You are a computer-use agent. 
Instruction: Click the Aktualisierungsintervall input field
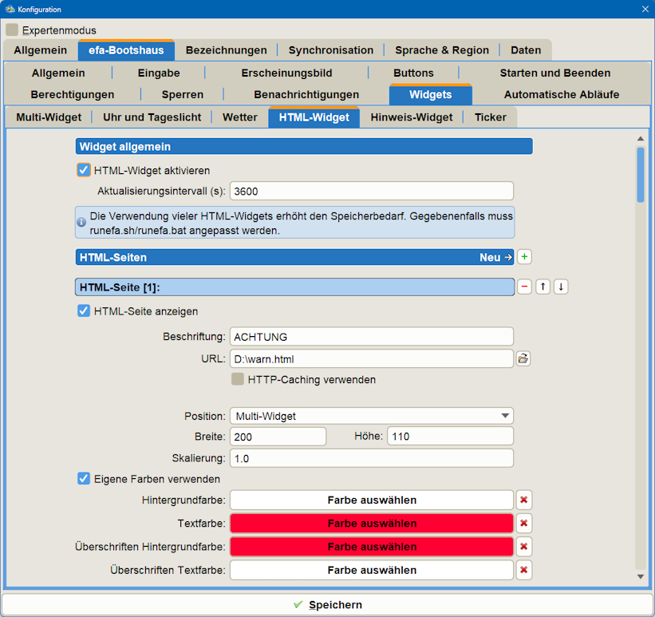(371, 191)
